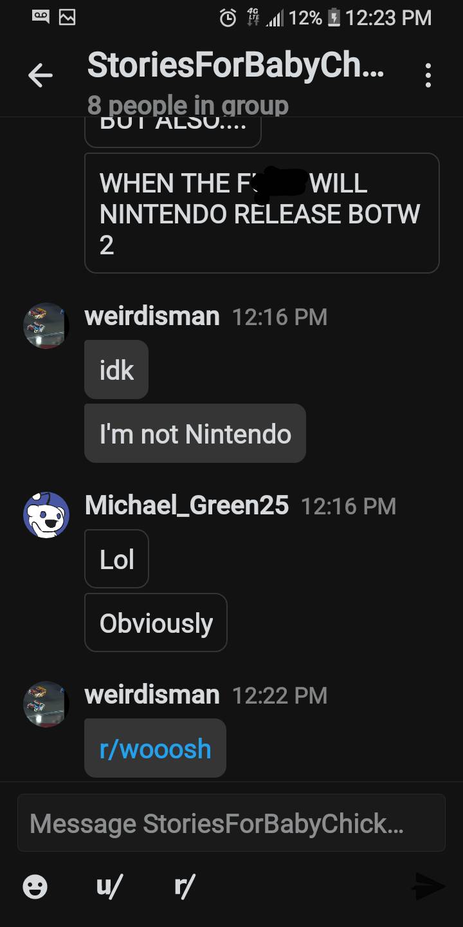View the 8 people in group members
The height and width of the screenshot is (927, 463).
coord(188,105)
